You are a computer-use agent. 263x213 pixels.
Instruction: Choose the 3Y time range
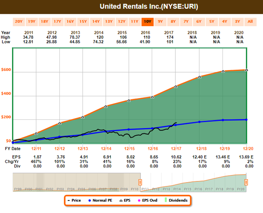point(238,22)
